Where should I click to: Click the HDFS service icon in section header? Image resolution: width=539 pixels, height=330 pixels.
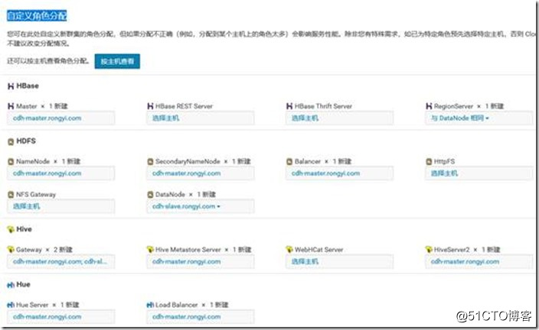pos(11,141)
